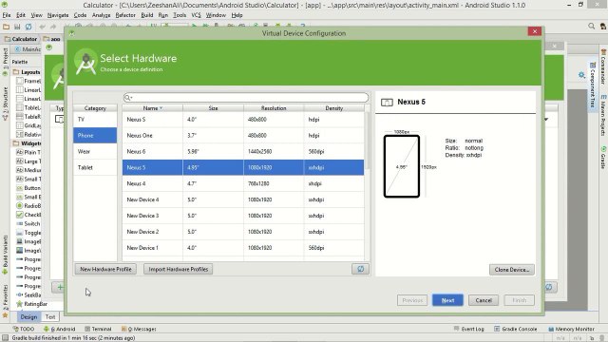Screen dimensions: 608x342
Task: Click the Undo arrow in toolbar
Action: 42,27
